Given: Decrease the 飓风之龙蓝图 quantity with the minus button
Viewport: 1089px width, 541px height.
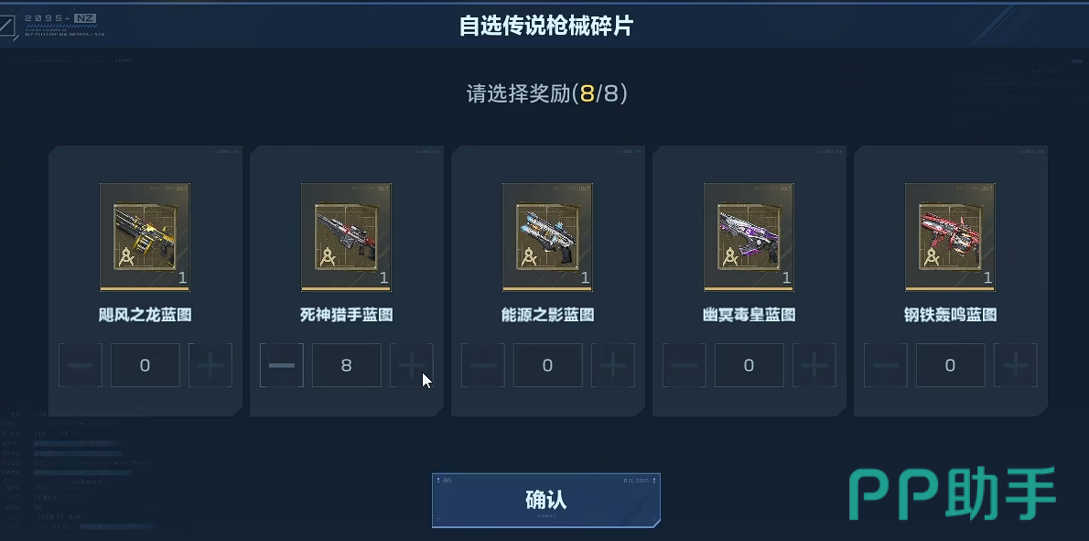Looking at the screenshot, I should tap(80, 365).
